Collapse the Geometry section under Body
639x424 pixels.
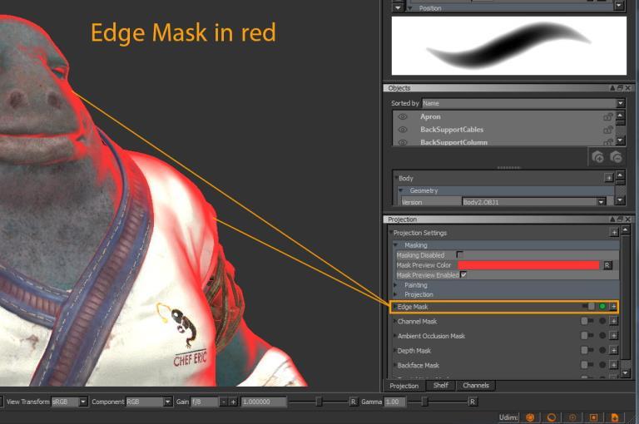coord(401,190)
